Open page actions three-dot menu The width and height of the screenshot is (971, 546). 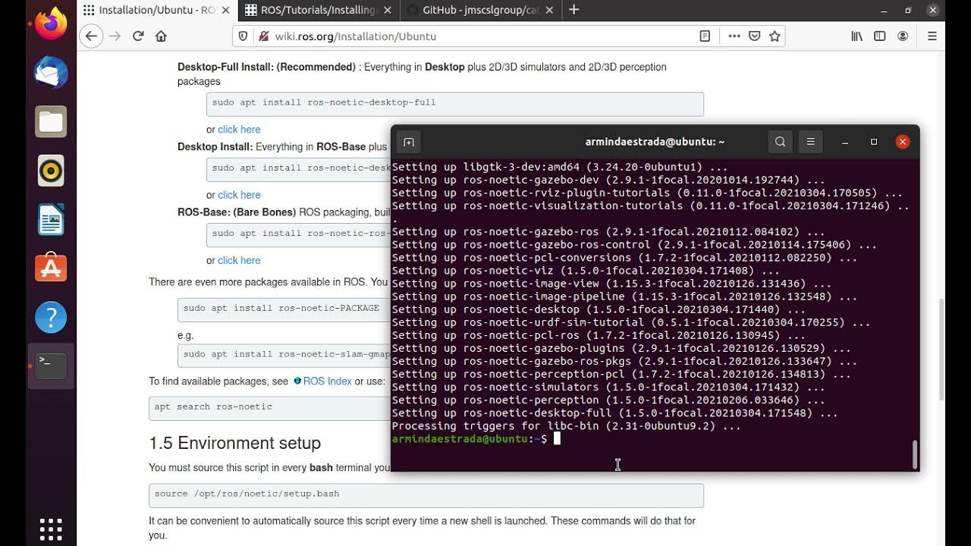(x=734, y=36)
